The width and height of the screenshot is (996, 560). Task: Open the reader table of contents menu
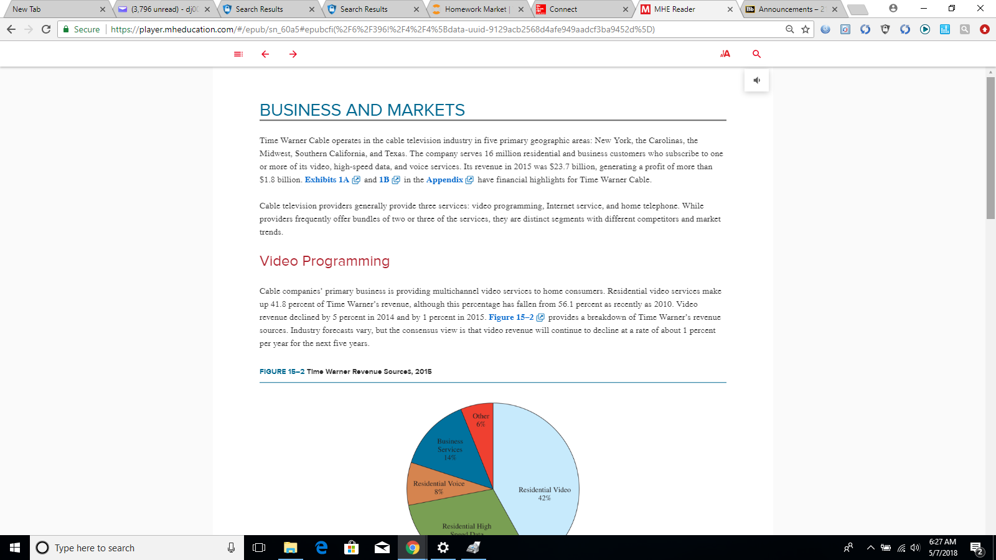[238, 54]
